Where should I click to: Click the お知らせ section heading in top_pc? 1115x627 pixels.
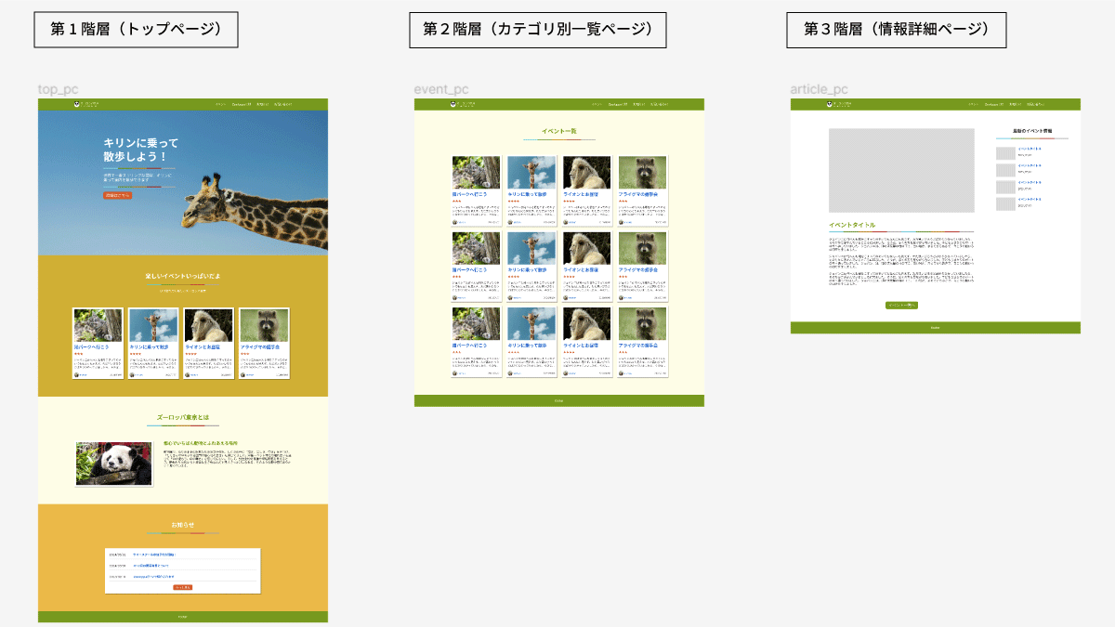click(x=183, y=526)
